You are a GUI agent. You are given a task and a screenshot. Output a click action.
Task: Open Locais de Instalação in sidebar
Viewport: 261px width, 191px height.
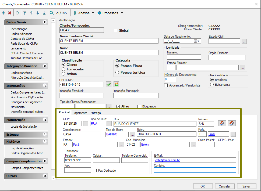pos(24,127)
